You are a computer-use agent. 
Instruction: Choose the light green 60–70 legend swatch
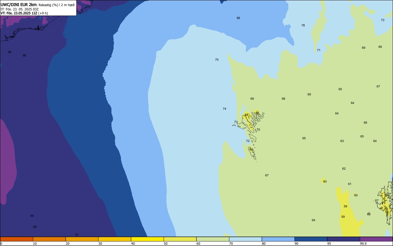[213, 239]
